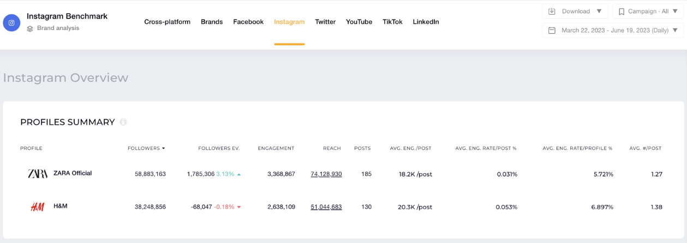Click the 20.3K /post value

click(415, 207)
